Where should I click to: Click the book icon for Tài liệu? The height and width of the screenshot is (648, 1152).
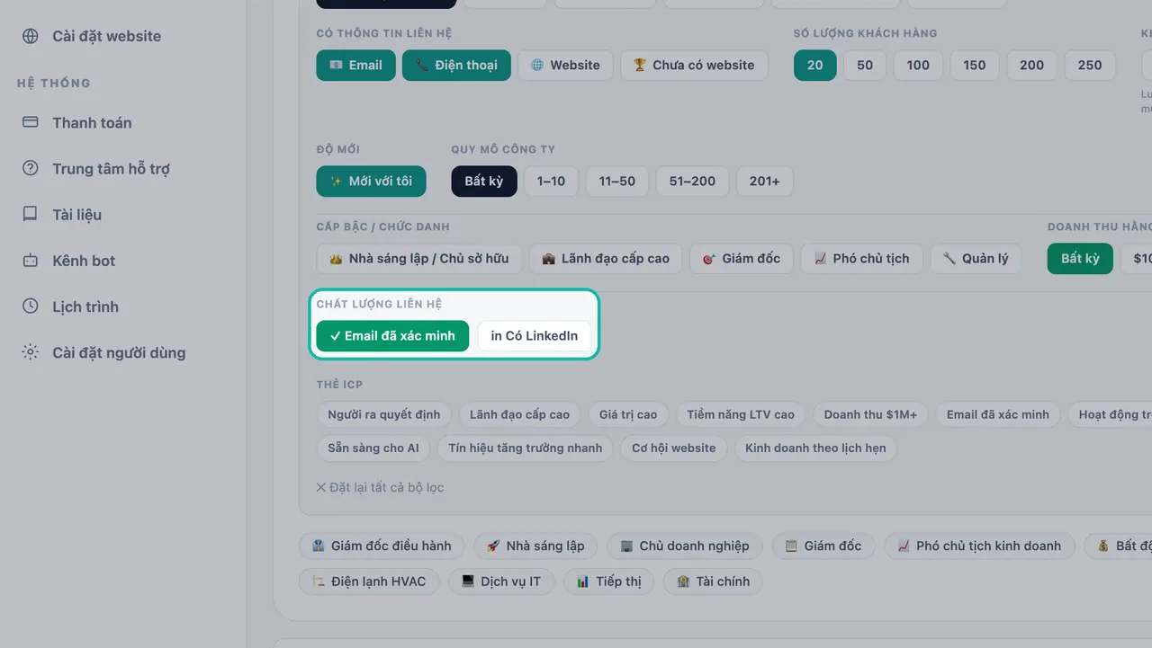(31, 214)
